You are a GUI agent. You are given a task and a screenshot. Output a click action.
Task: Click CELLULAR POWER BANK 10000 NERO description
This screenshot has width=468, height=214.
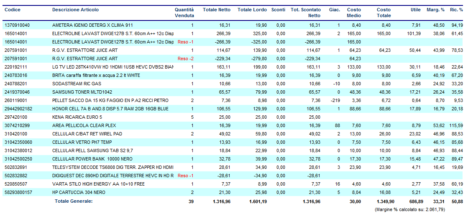point(92,159)
